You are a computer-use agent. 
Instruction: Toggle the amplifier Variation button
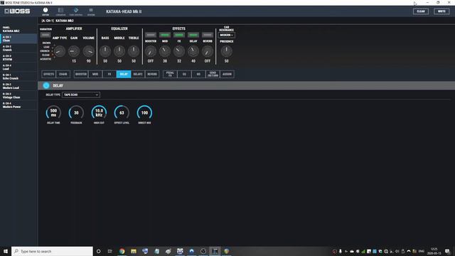click(45, 35)
